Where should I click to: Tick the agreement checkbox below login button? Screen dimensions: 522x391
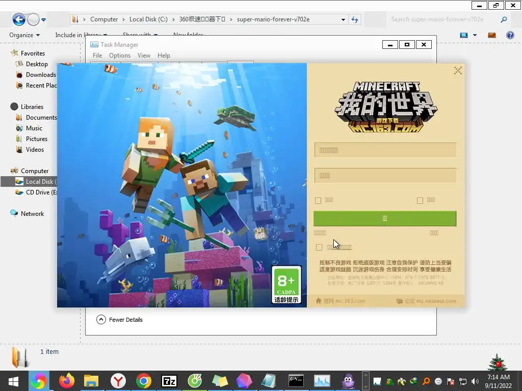tap(319, 247)
